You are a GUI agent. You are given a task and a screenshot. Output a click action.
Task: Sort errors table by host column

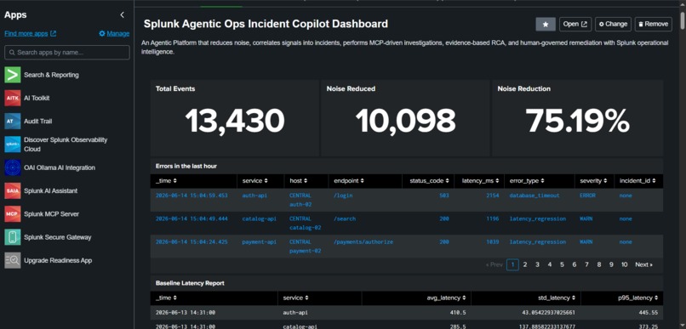point(299,180)
